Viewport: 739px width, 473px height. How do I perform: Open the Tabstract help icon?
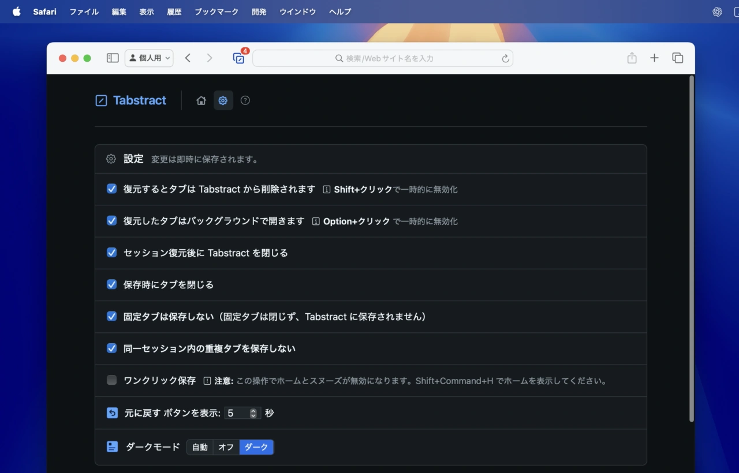tap(245, 100)
